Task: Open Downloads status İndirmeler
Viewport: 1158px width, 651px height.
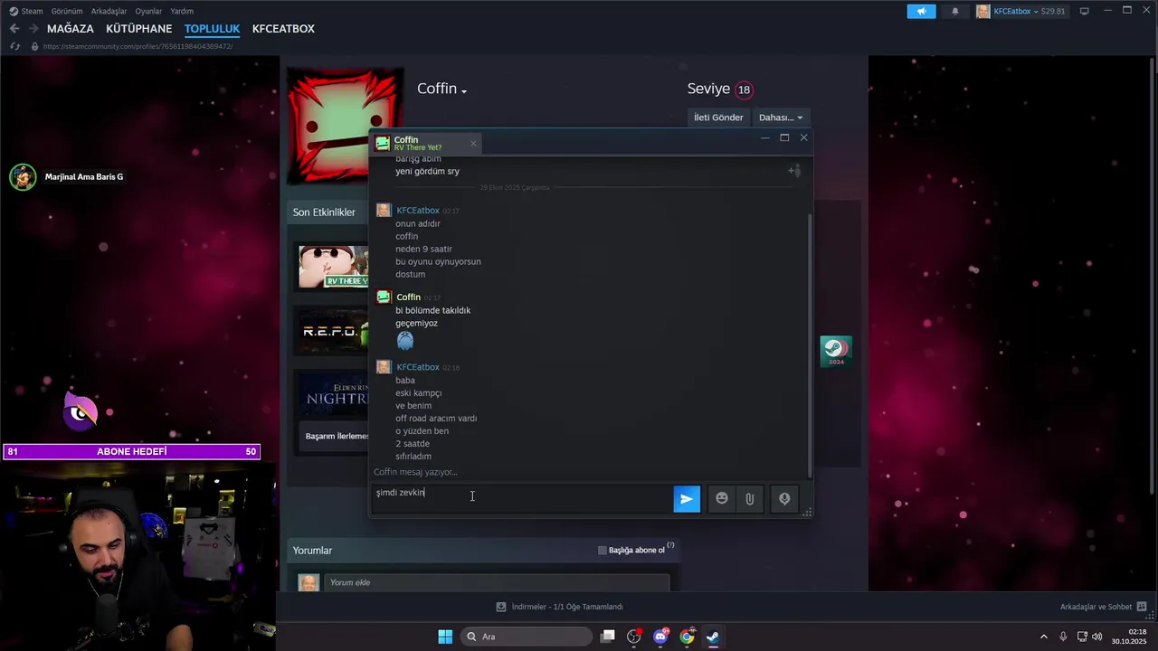Action: [x=559, y=607]
